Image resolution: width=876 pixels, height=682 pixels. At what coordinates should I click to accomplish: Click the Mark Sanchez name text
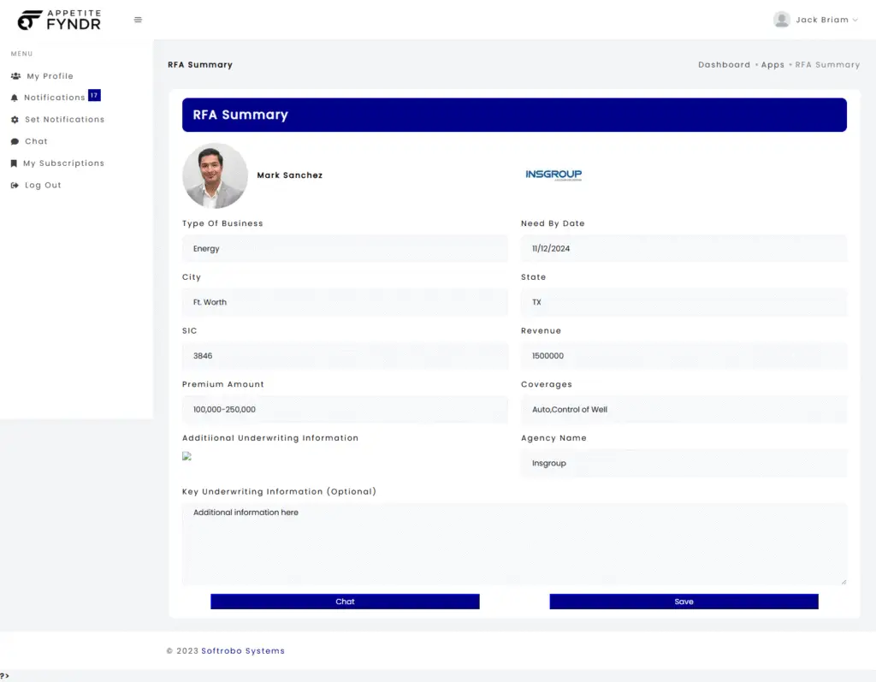click(x=289, y=175)
